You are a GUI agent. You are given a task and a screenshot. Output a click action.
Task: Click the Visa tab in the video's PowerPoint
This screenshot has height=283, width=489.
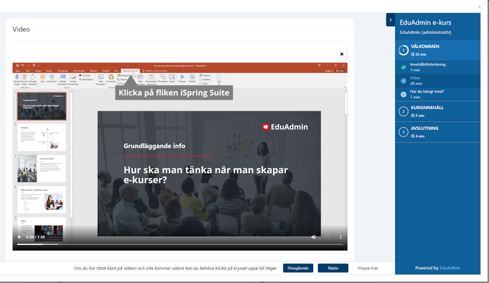pos(116,71)
